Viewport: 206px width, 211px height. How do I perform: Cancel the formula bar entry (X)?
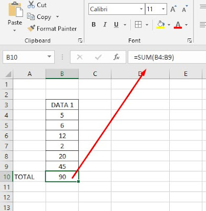pyautogui.click(x=80, y=57)
